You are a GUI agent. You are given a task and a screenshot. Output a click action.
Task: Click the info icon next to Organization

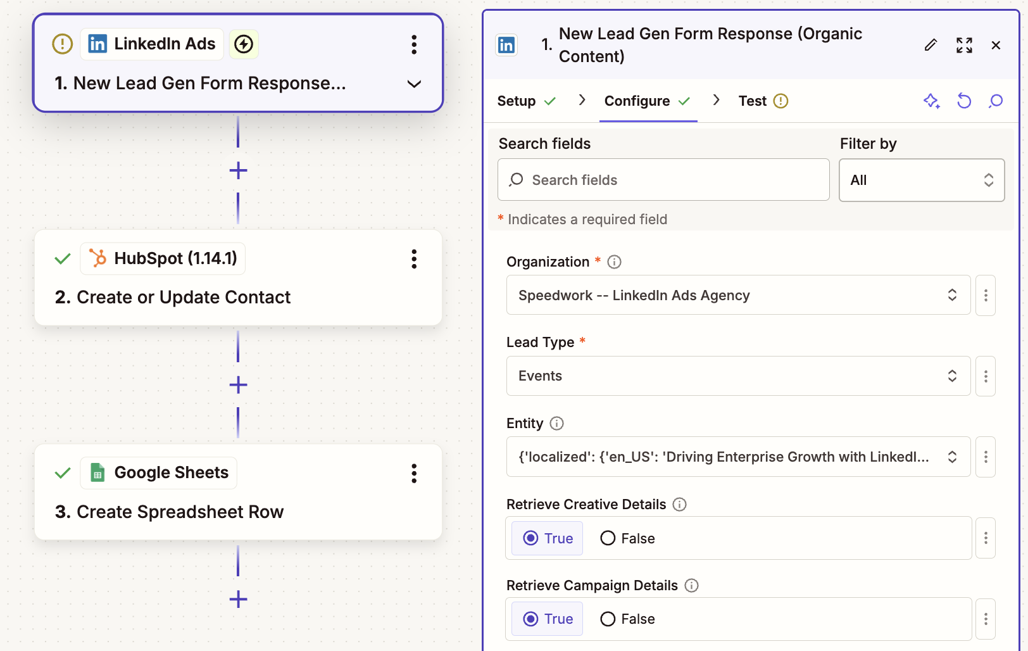pyautogui.click(x=614, y=262)
